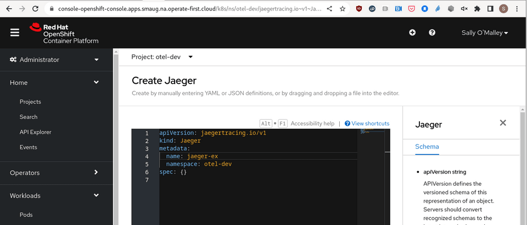The width and height of the screenshot is (527, 225).
Task: Collapse the Home navigation section
Action: (x=54, y=83)
